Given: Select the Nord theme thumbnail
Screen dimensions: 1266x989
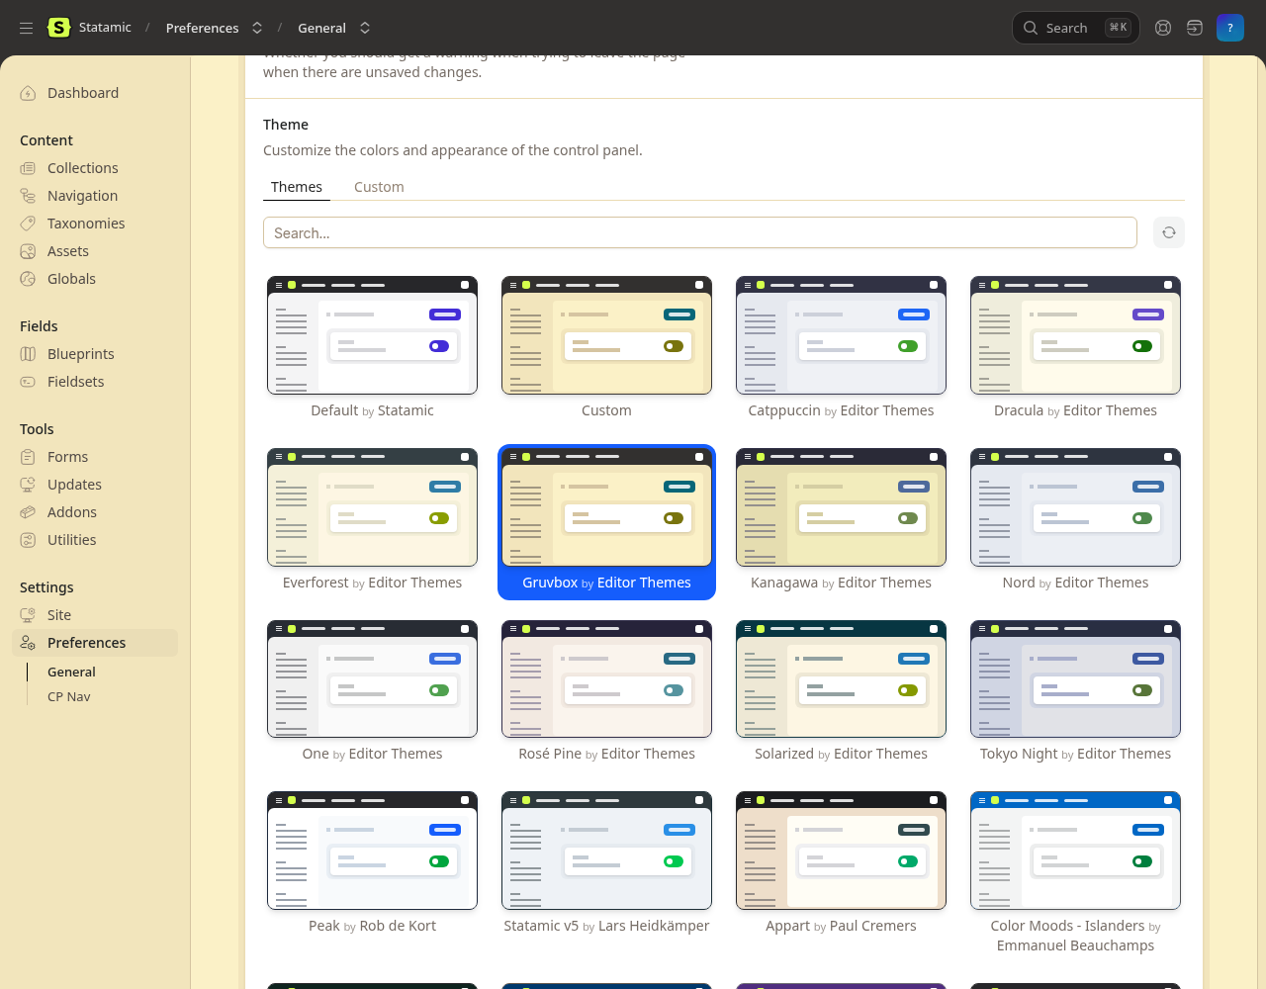Looking at the screenshot, I should coord(1075,507).
